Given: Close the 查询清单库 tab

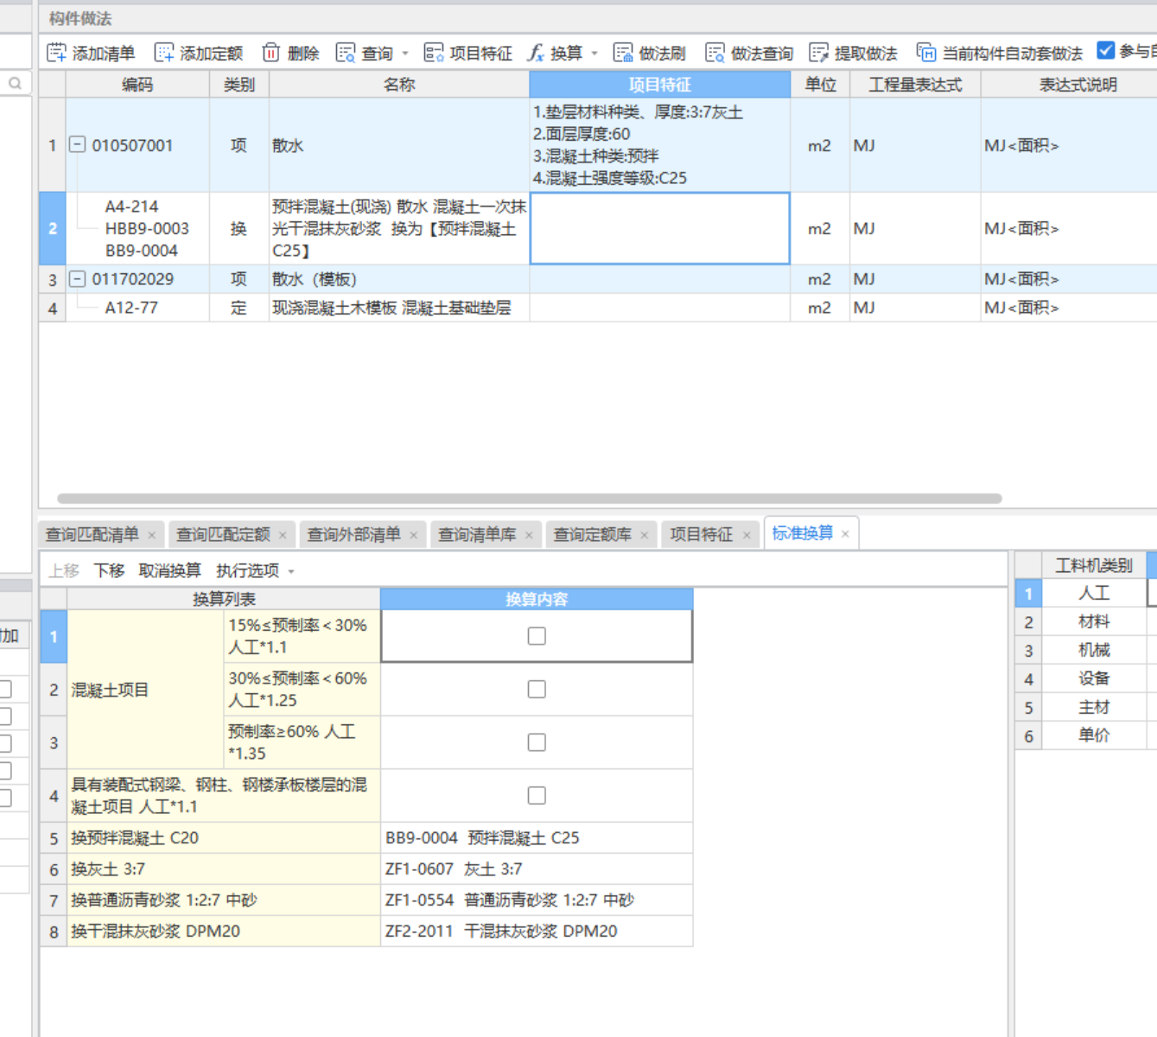Looking at the screenshot, I should point(529,535).
